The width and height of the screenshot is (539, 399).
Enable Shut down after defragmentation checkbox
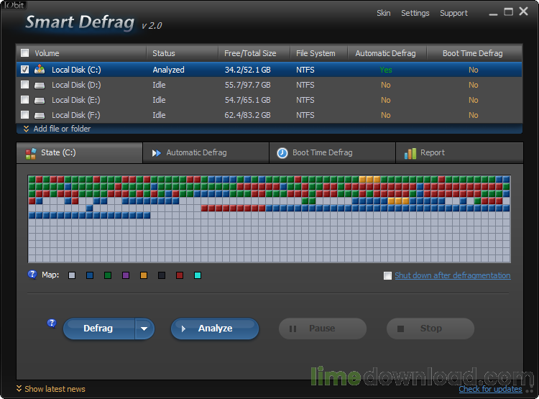tap(388, 276)
